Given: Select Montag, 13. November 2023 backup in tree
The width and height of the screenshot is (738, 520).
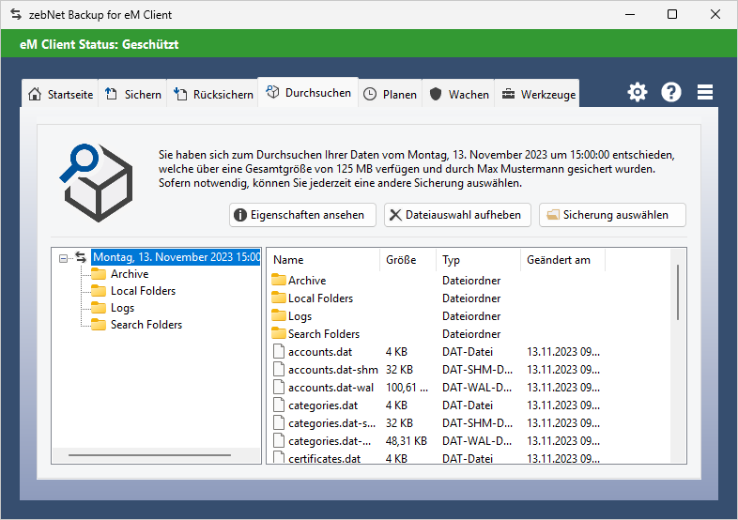Looking at the screenshot, I should 176,257.
